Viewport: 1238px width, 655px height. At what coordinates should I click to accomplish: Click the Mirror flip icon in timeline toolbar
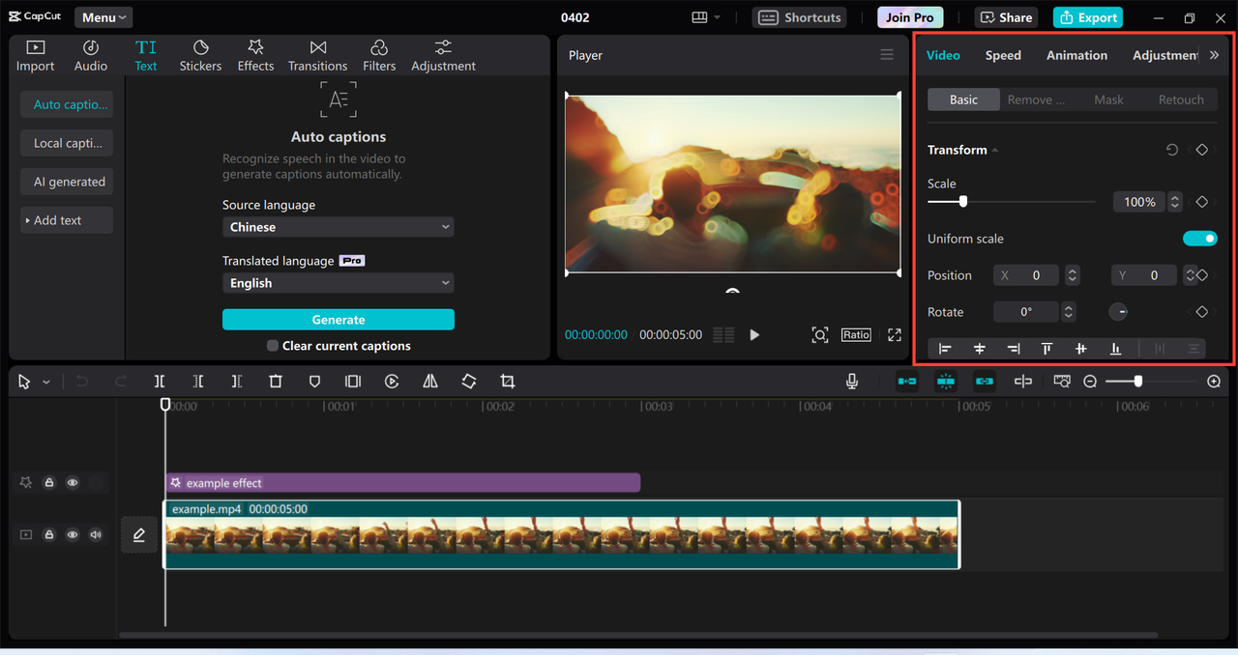click(430, 382)
